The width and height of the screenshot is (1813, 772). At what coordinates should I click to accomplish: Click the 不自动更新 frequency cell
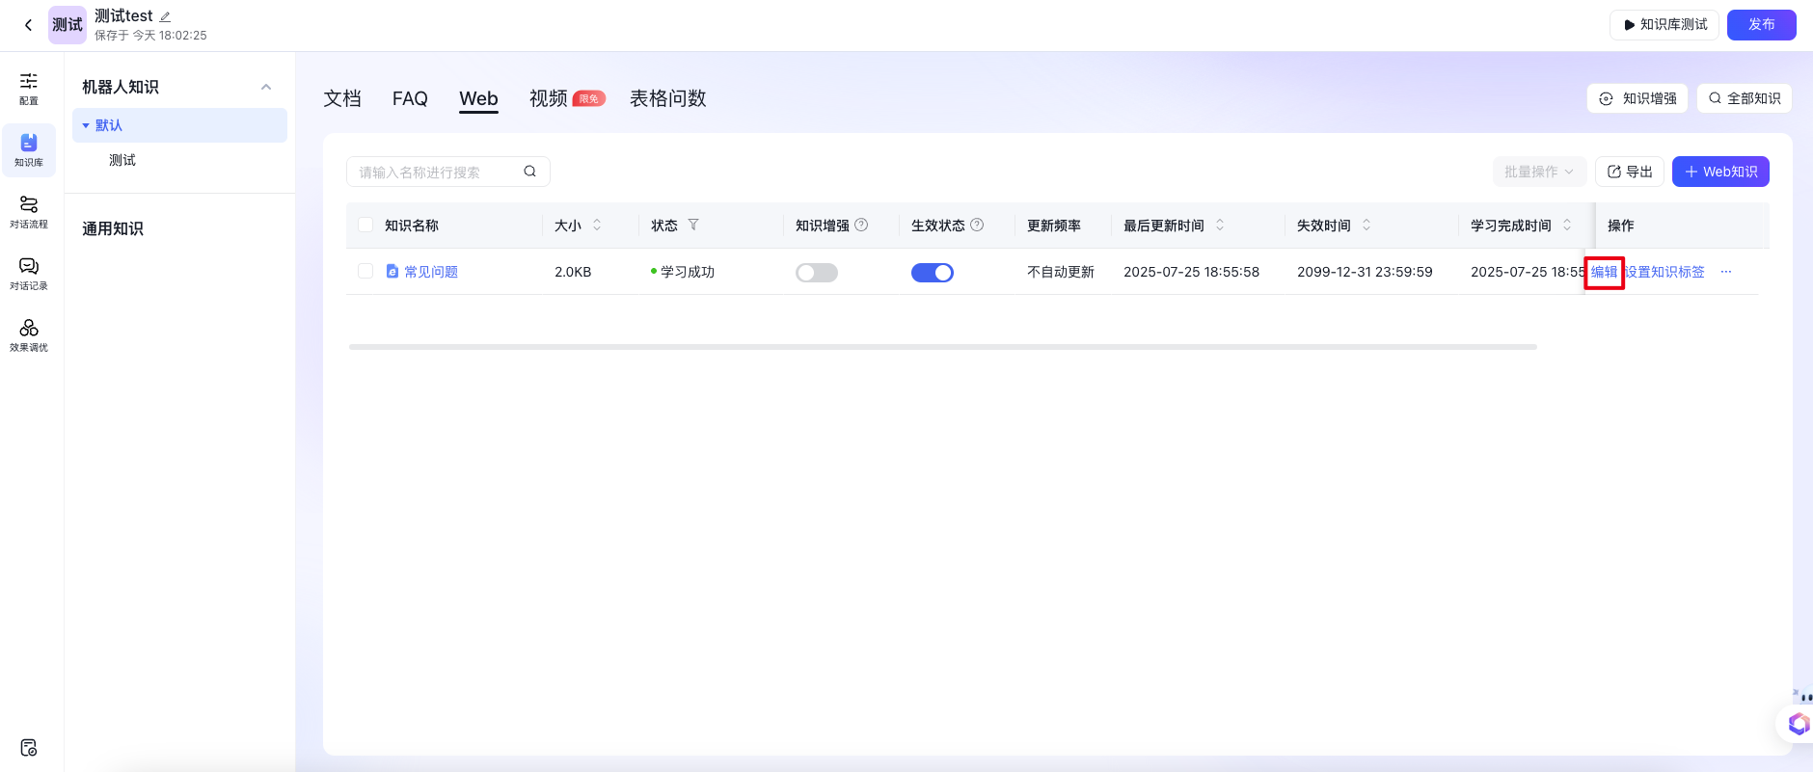(1061, 272)
